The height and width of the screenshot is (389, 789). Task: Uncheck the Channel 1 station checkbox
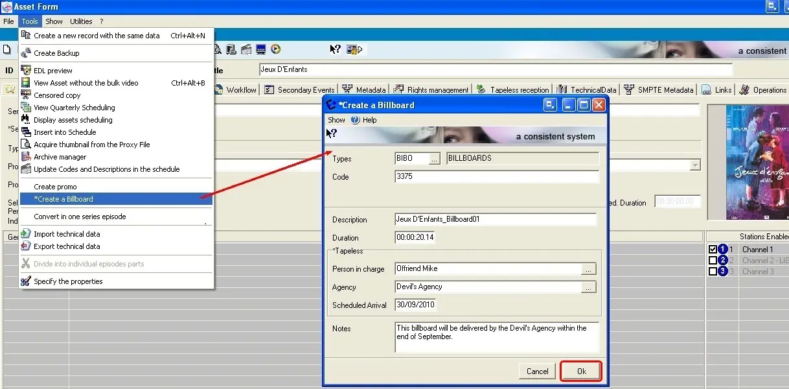click(x=713, y=250)
